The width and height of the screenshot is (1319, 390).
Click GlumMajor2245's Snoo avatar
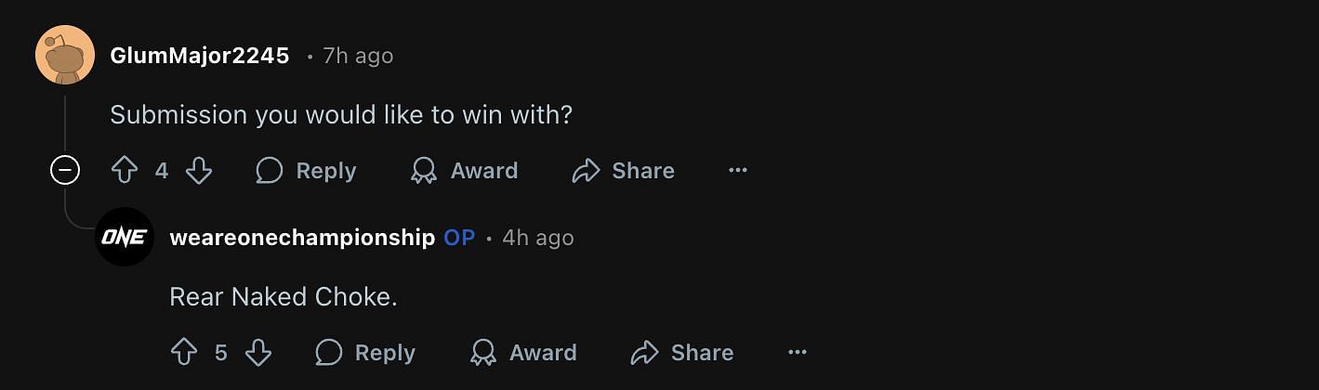coord(65,55)
